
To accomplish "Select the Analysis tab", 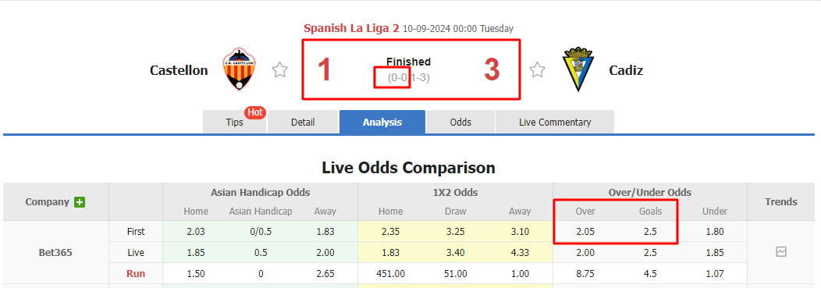I will tap(382, 122).
